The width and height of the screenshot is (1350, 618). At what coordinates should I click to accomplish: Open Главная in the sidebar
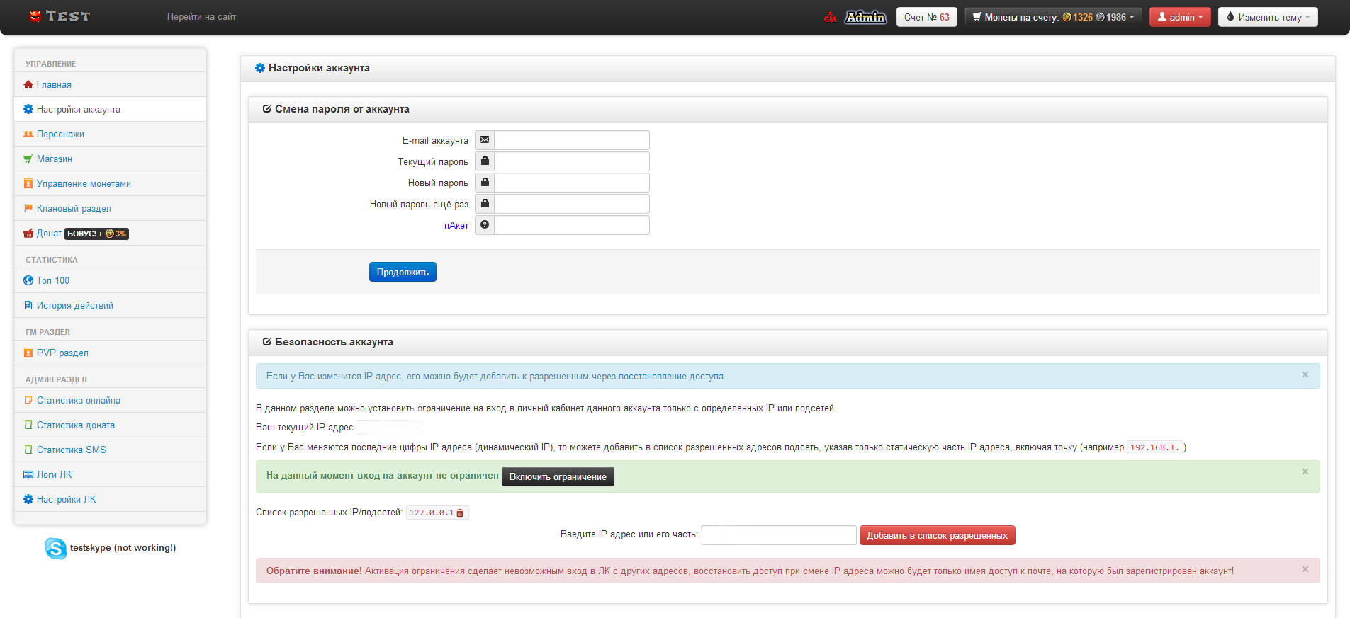[x=111, y=84]
